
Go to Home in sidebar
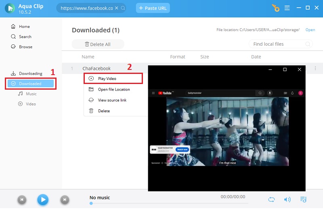click(x=20, y=26)
